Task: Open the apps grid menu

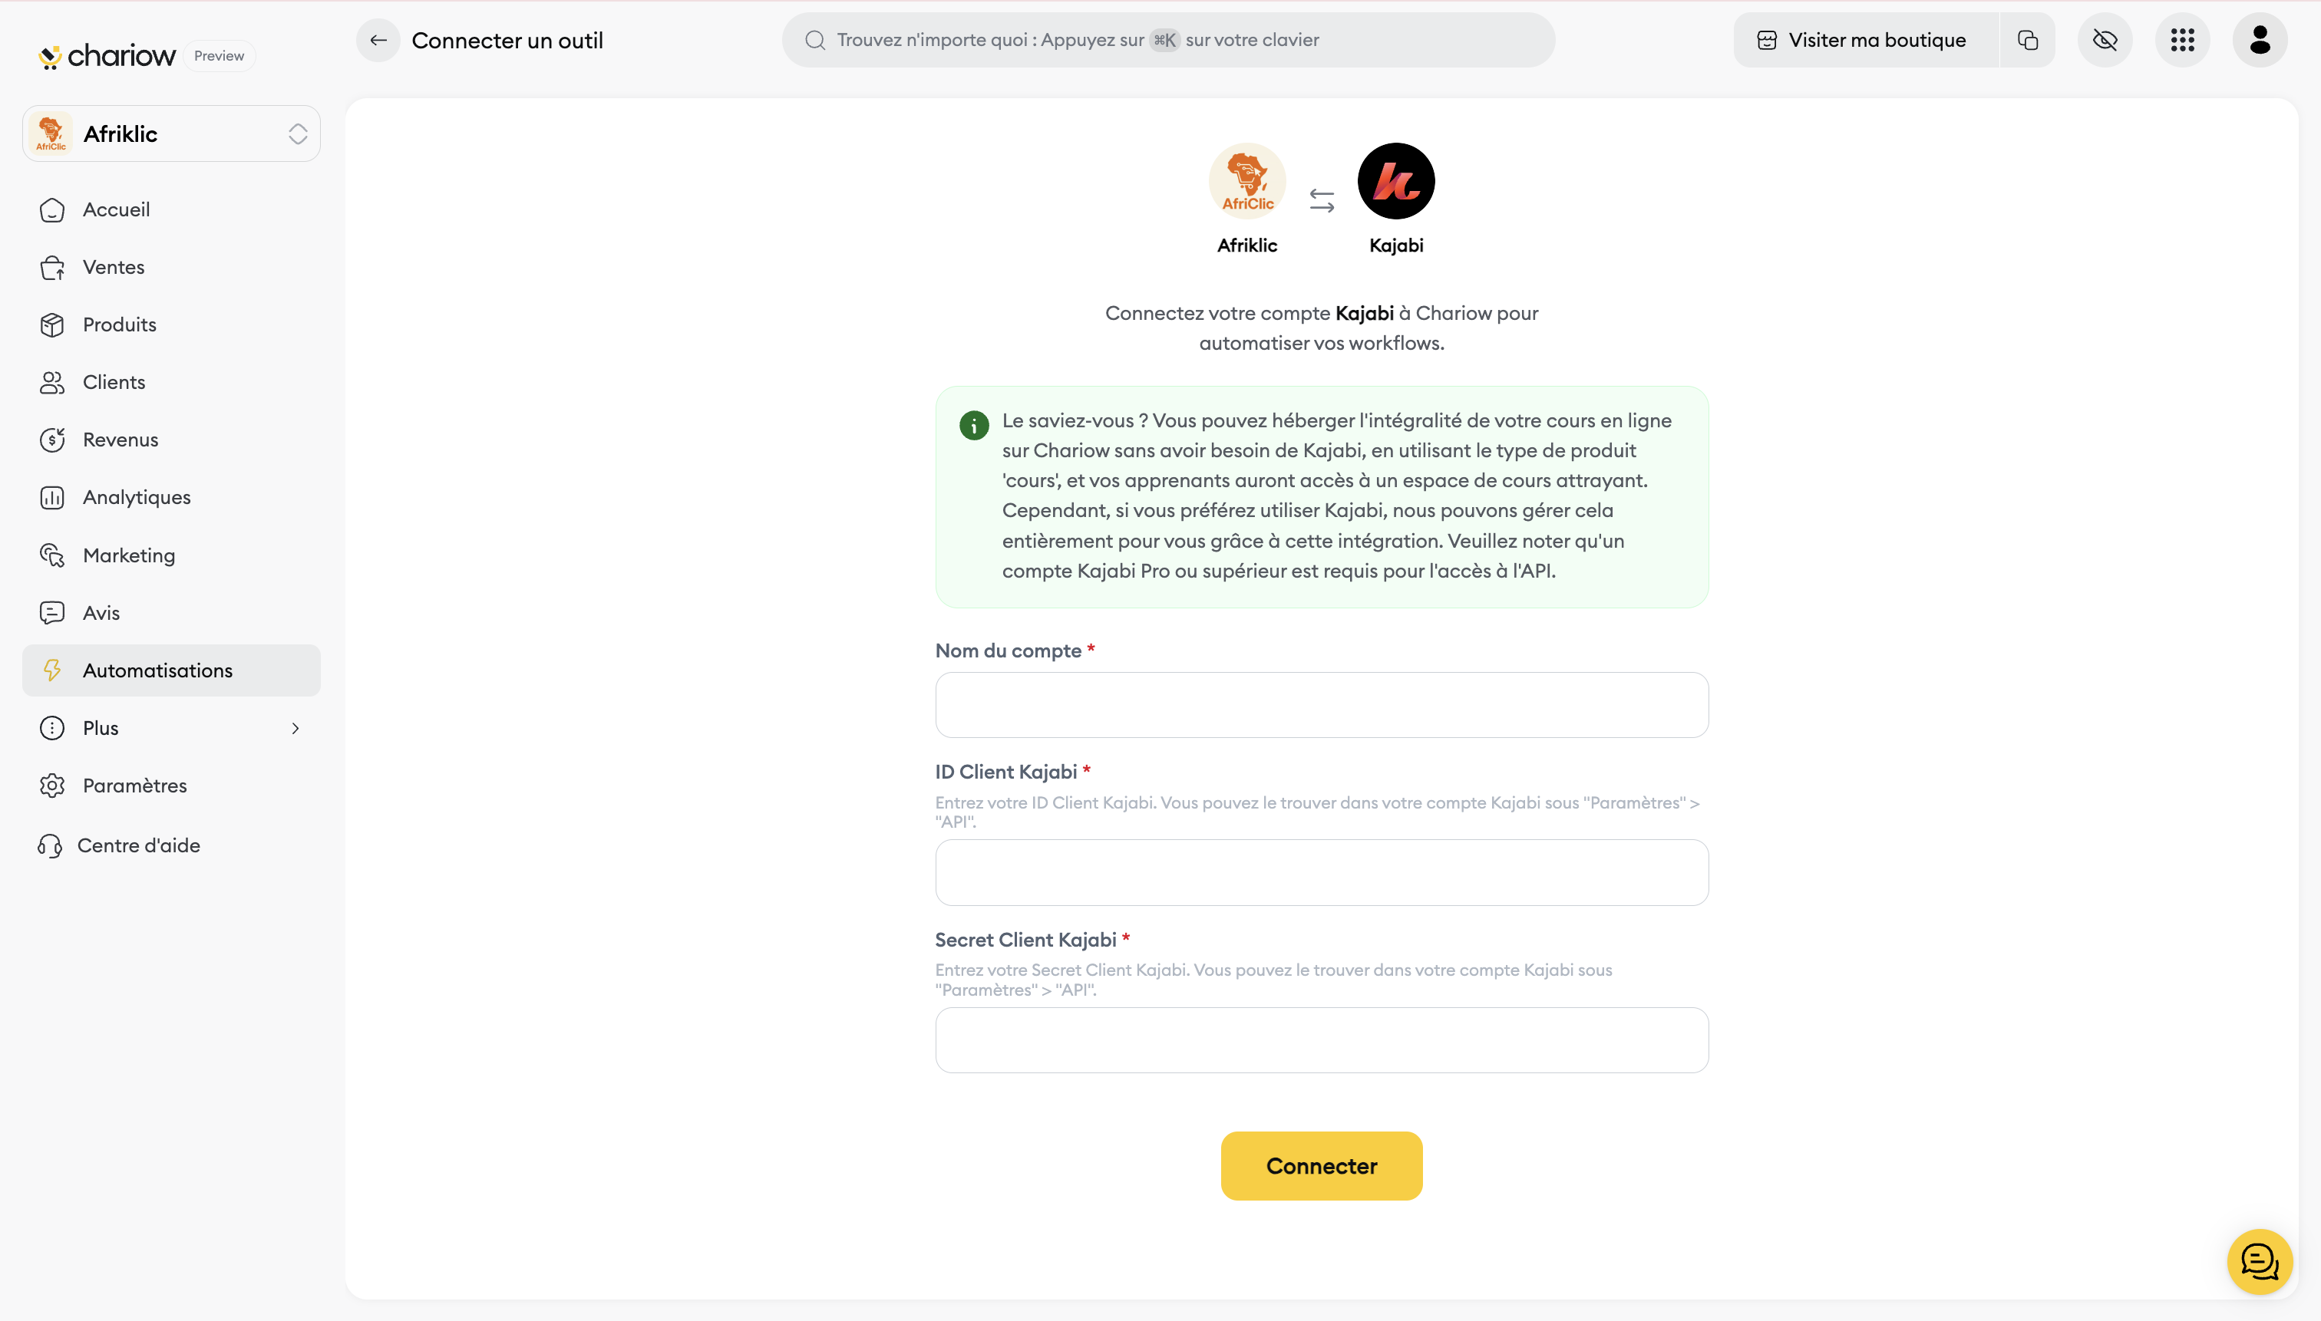Action: (x=2182, y=40)
